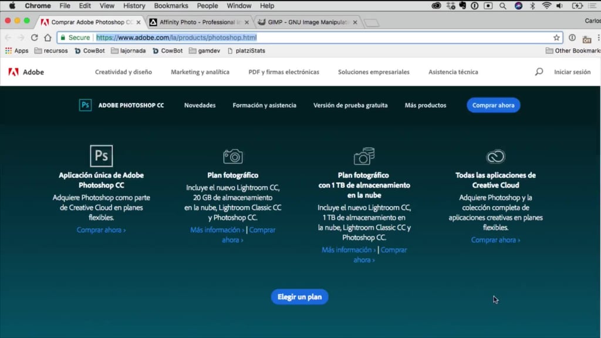Open the Bookmarks menu
This screenshot has height=338, width=601.
pyautogui.click(x=171, y=6)
